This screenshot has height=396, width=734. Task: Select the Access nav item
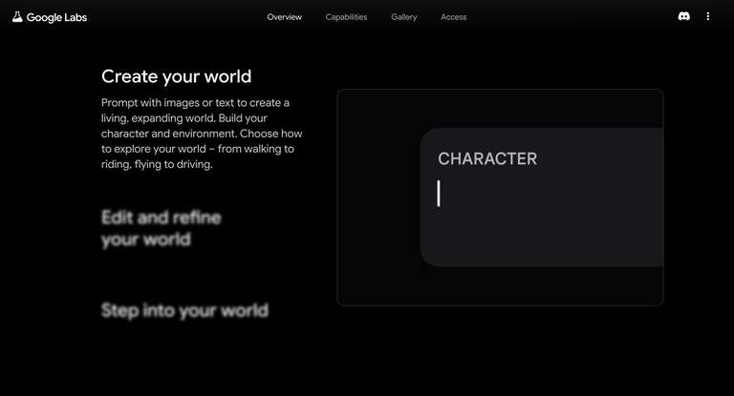tap(454, 17)
